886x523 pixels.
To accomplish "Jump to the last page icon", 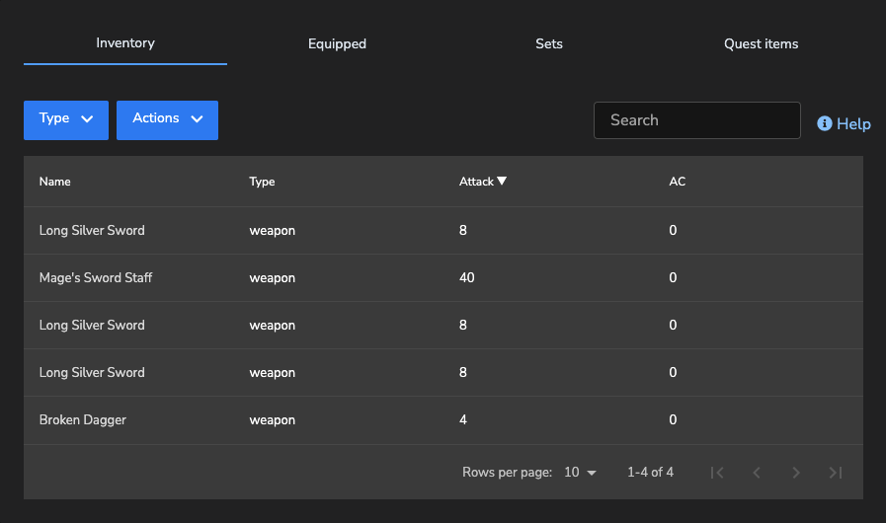I will pos(836,472).
